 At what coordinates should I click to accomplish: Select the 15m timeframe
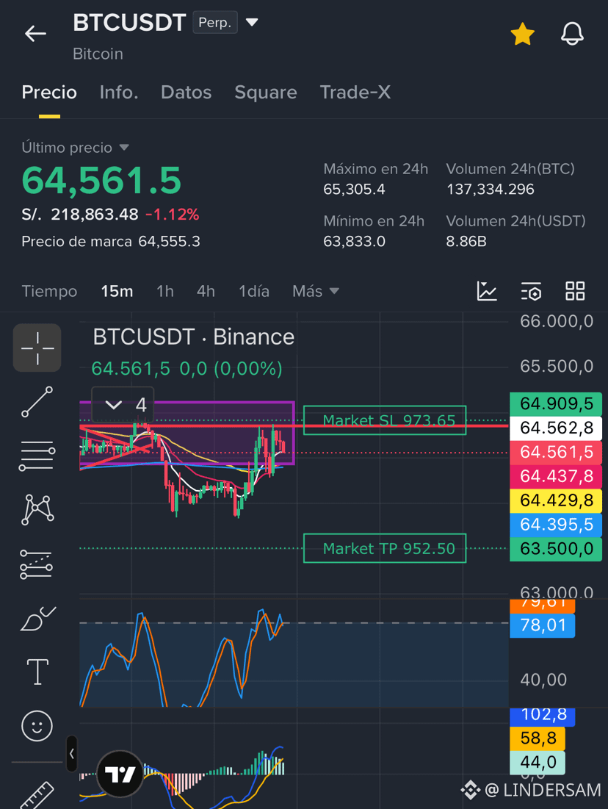[117, 292]
